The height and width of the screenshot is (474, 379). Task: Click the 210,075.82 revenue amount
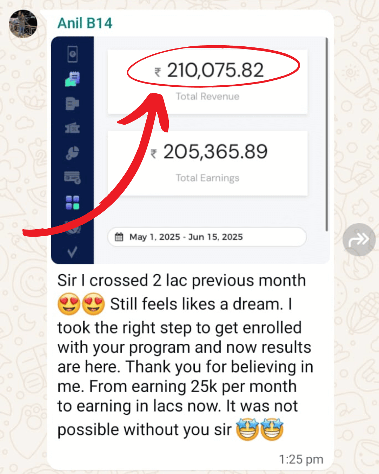coord(210,71)
